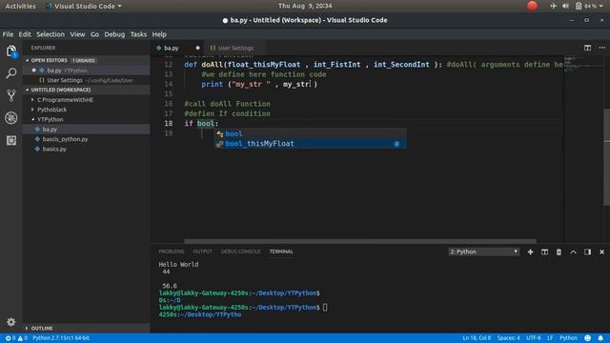Kill the terminal with trash icon
This screenshot has width=610, height=343.
[559, 252]
